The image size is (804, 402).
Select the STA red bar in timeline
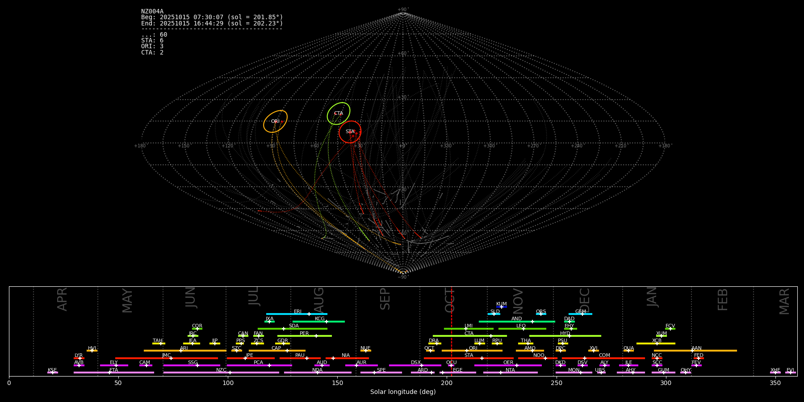point(469,358)
